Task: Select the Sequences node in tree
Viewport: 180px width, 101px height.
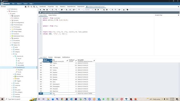Action: (x=16, y=43)
